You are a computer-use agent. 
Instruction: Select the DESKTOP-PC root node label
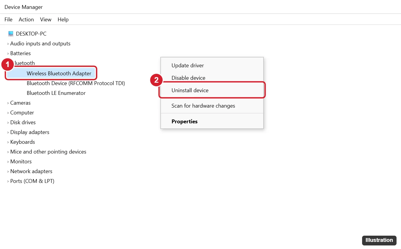click(x=31, y=34)
